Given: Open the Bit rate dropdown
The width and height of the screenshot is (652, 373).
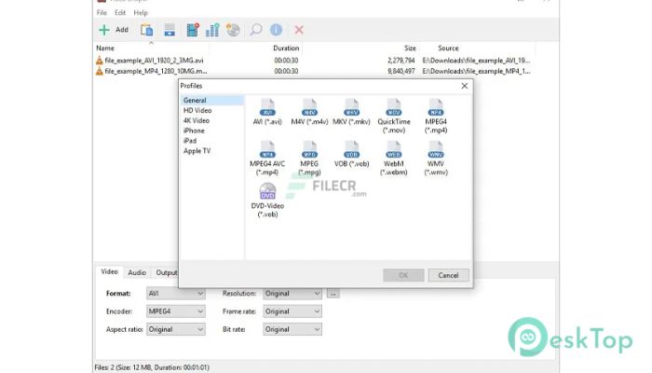Looking at the screenshot, I should pyautogui.click(x=292, y=329).
